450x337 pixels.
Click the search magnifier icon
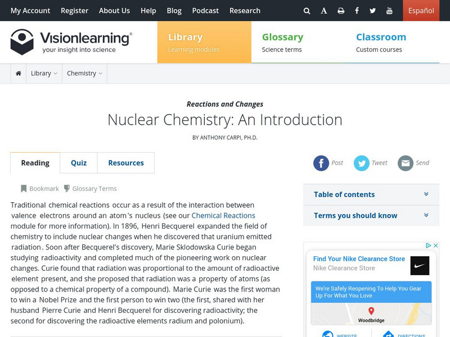pos(307,11)
